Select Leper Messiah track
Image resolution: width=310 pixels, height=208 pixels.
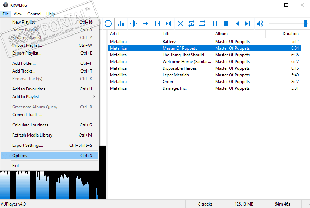204,75
